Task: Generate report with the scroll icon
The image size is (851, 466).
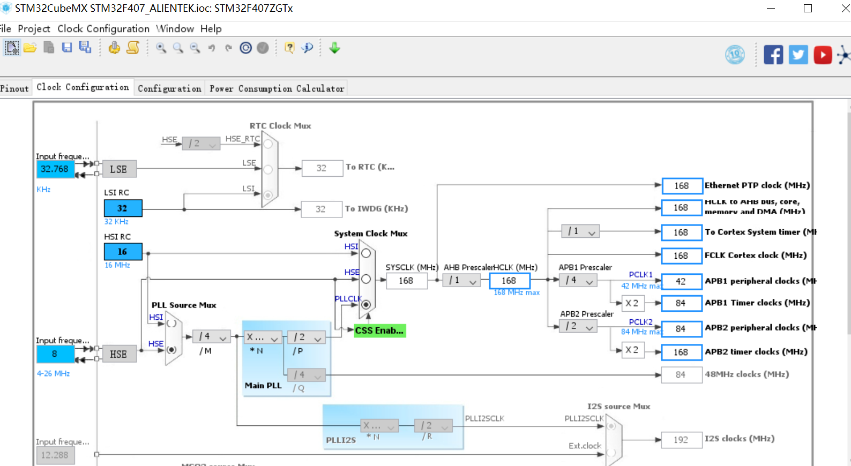Action: coord(133,48)
